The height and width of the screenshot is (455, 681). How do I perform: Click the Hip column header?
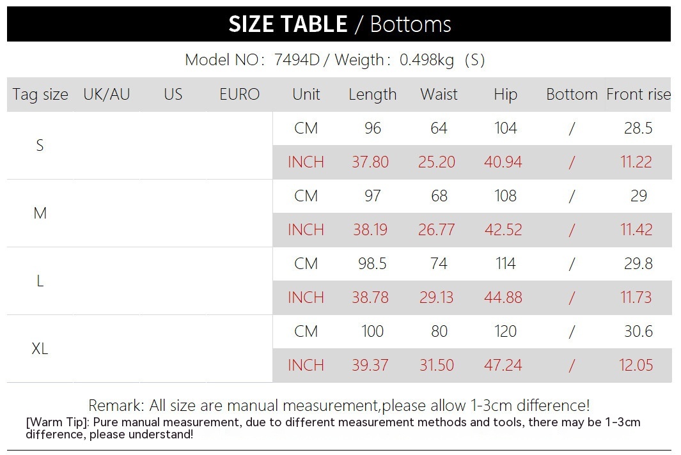point(505,95)
